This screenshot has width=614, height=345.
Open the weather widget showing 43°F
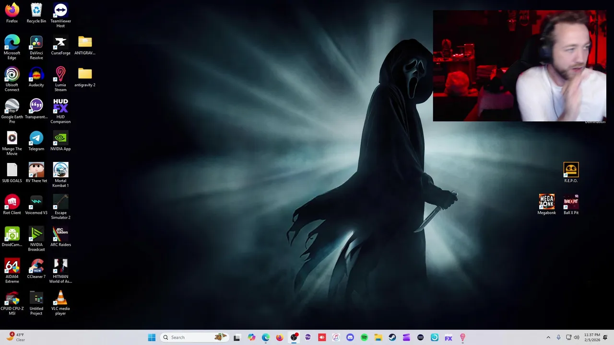15,337
